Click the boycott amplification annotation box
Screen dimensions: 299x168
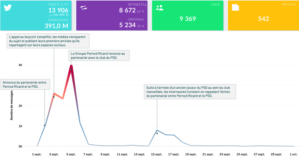(48, 41)
